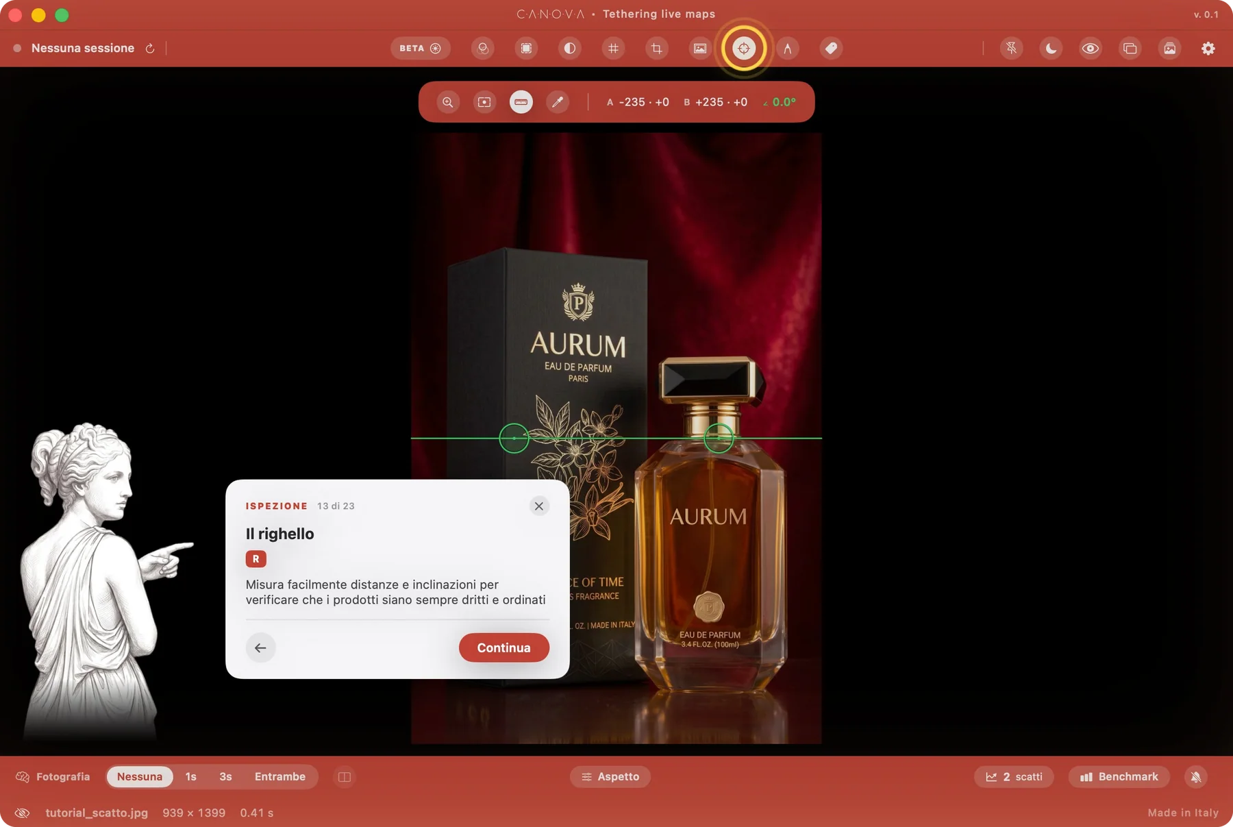This screenshot has height=827, width=1233.
Task: Toggle dark mode moon icon
Action: point(1051,48)
